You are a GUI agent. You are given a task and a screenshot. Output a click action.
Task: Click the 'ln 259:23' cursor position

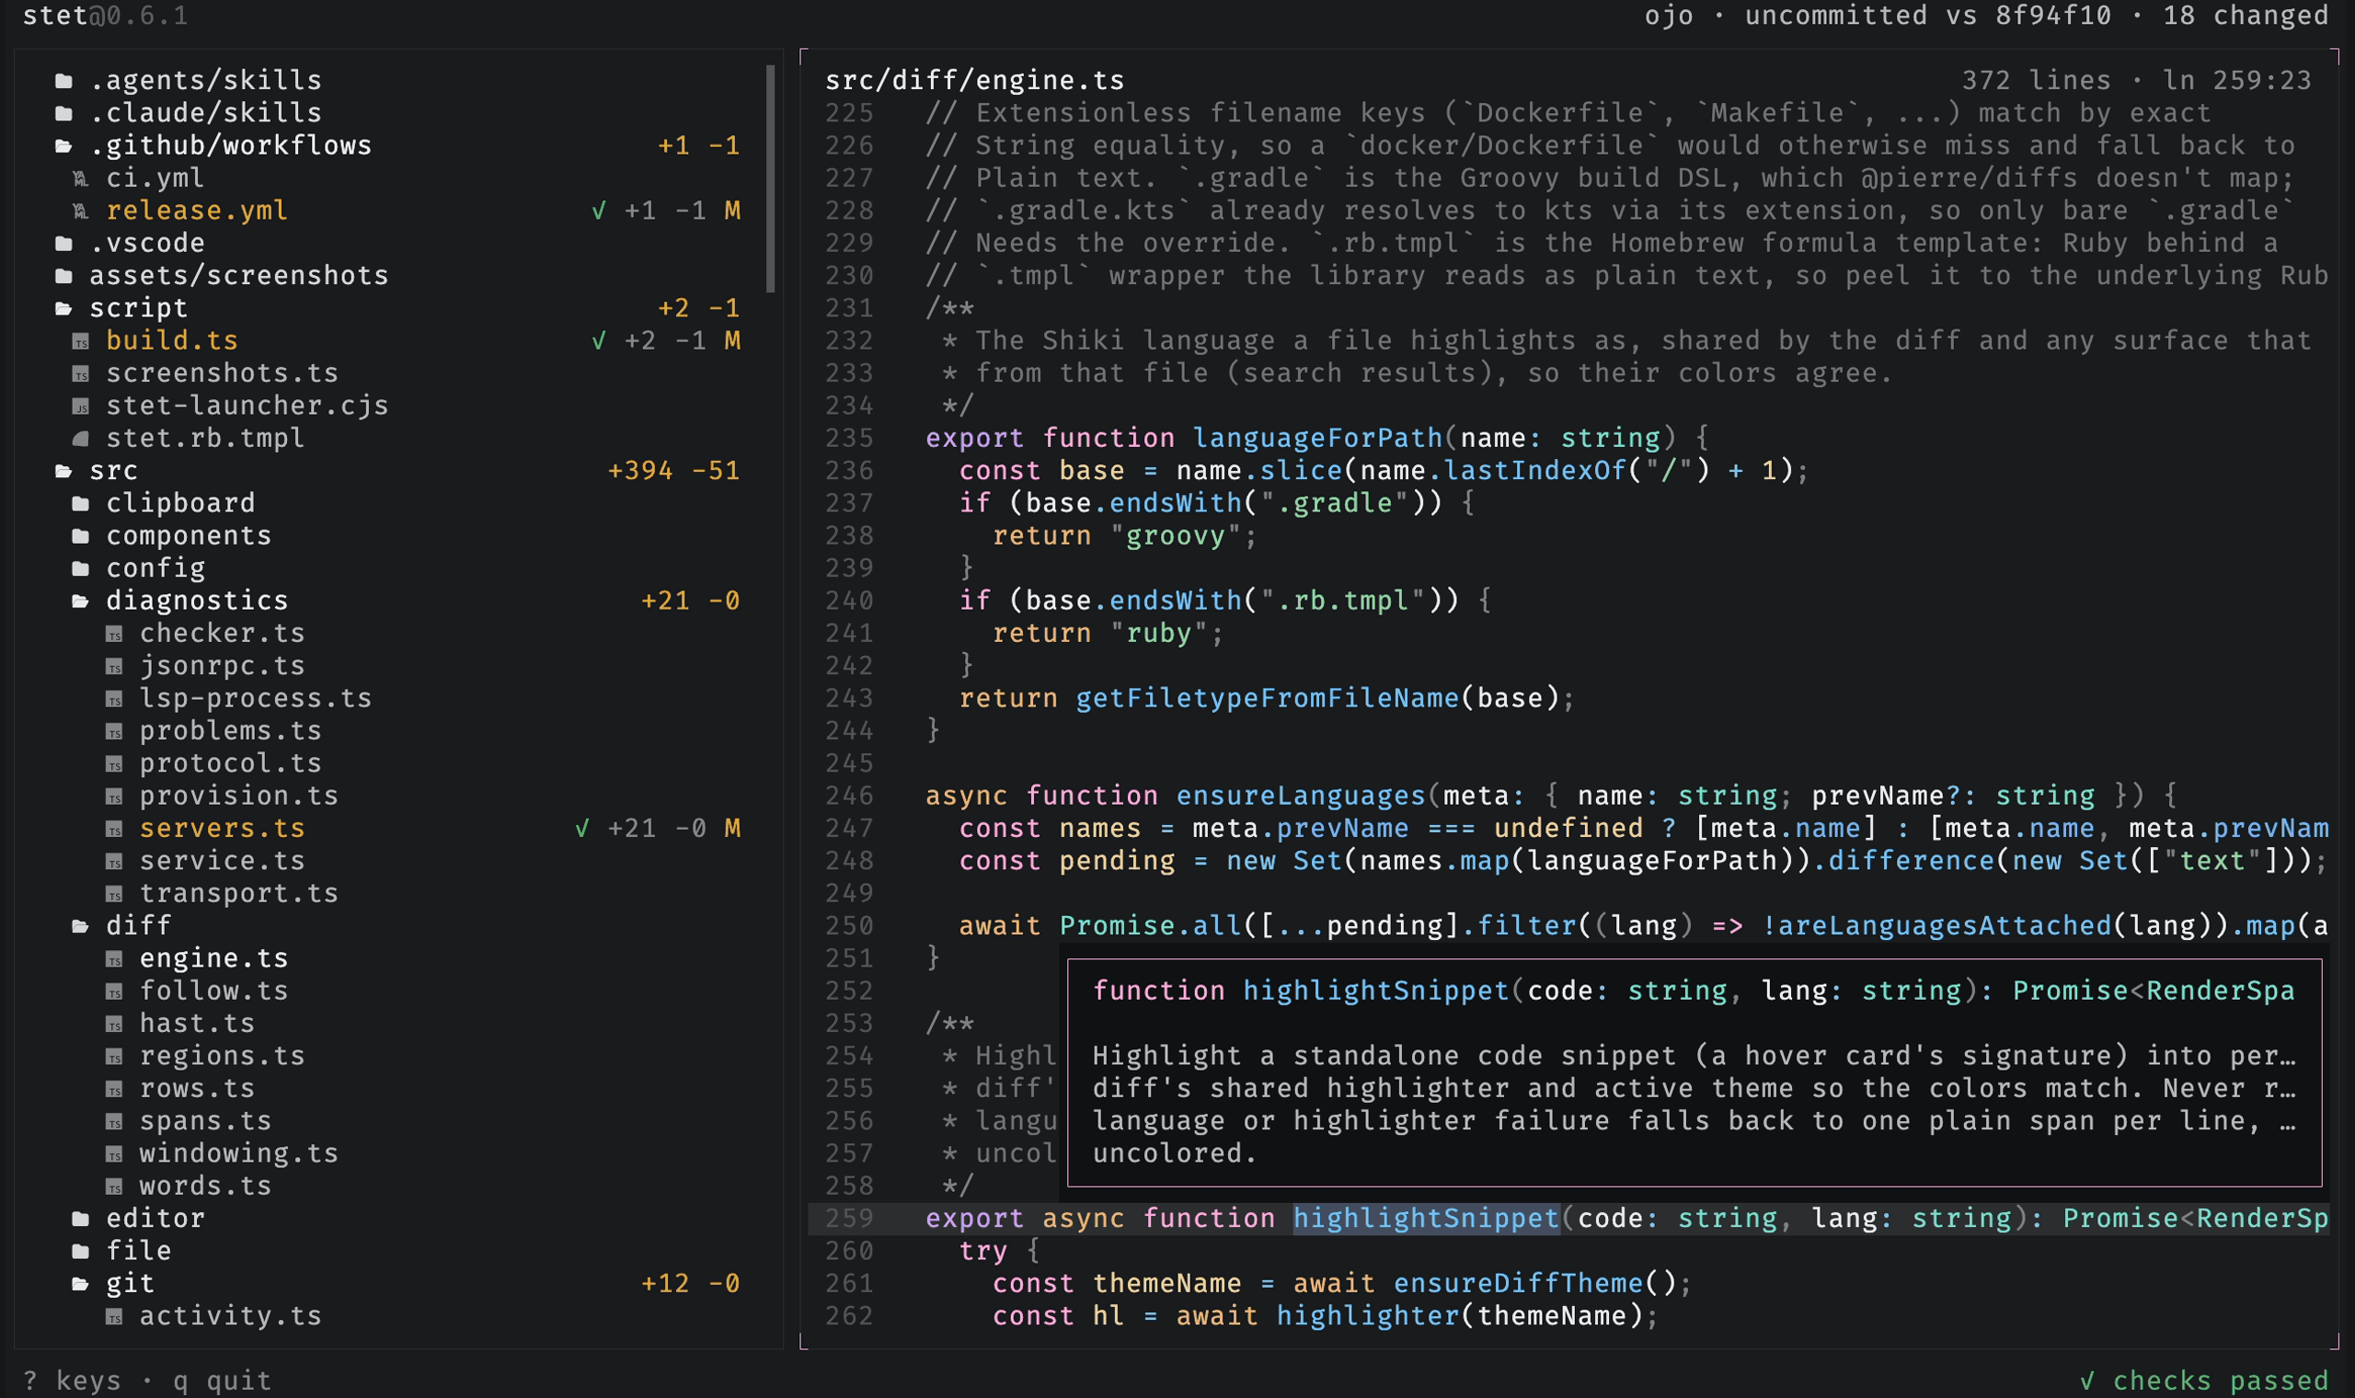(2236, 81)
